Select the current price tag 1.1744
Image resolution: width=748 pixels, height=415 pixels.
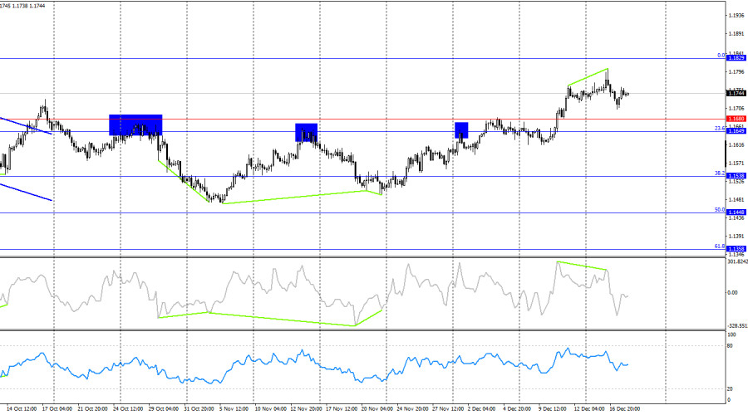(736, 94)
